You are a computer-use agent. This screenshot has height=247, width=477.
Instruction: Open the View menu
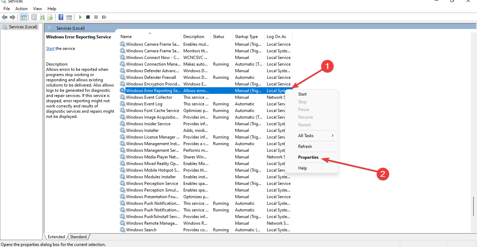[x=37, y=9]
